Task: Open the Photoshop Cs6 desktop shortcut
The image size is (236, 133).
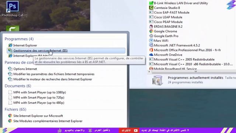Action: tap(13, 8)
